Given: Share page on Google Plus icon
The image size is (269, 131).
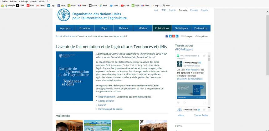Looking at the screenshot, I should tap(174, 36).
